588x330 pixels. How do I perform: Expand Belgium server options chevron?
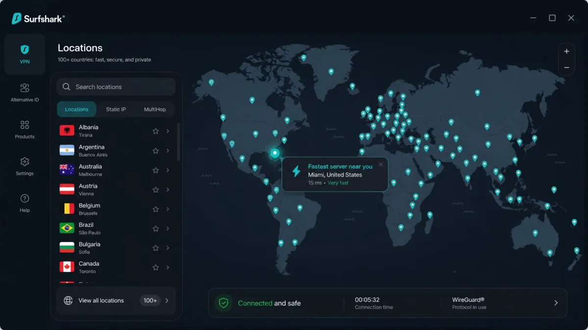point(168,209)
